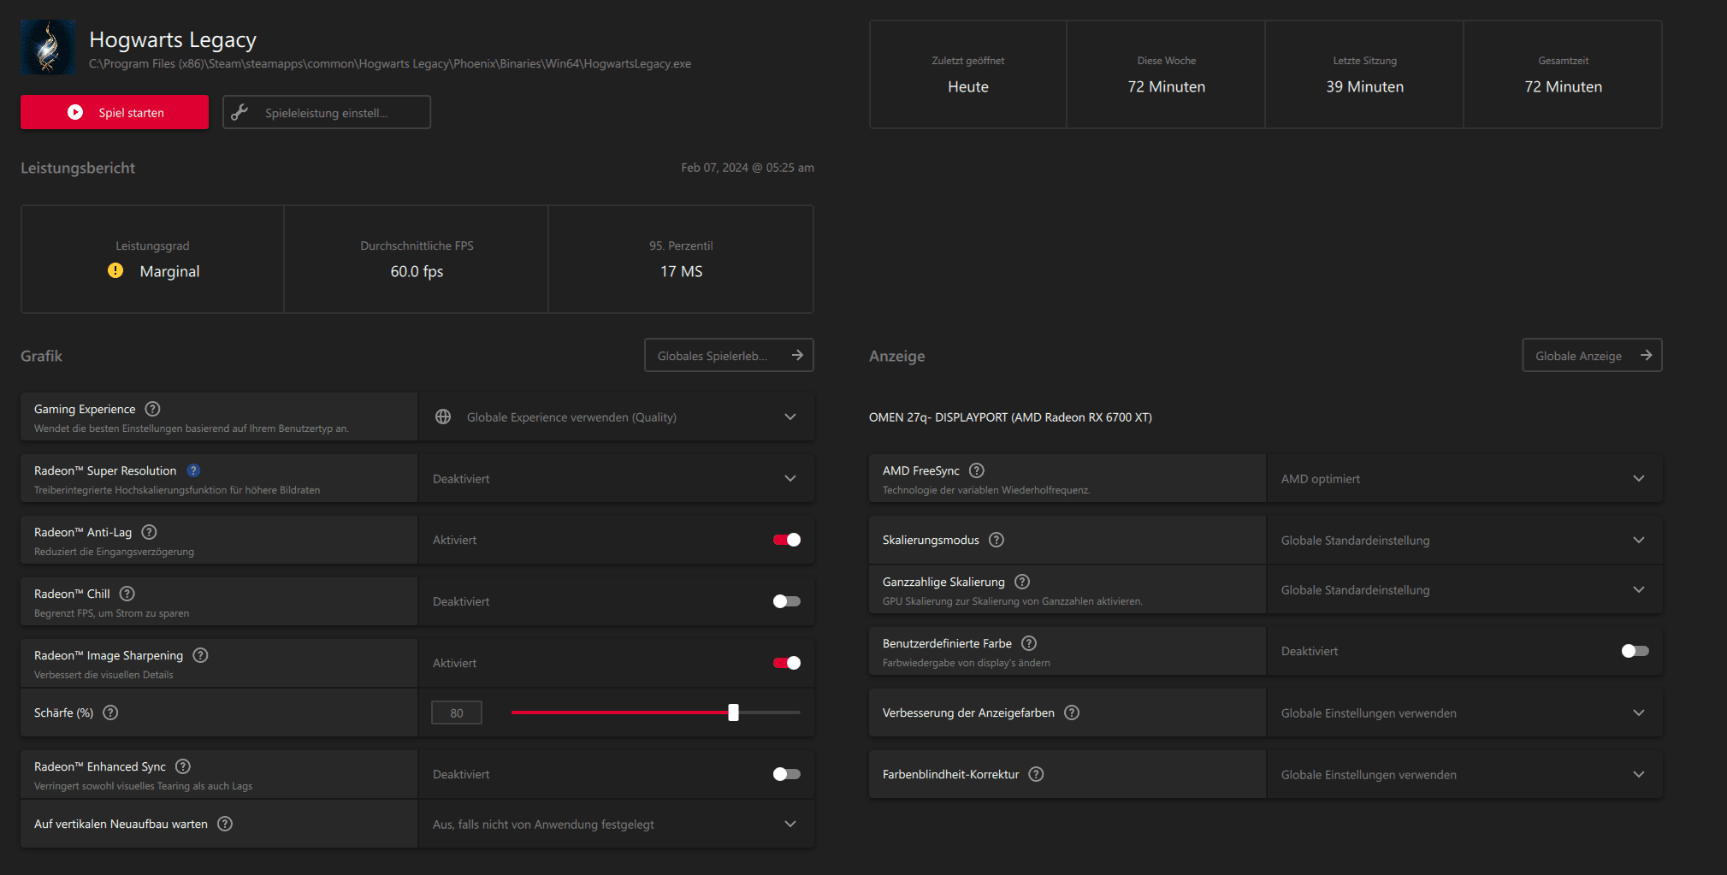Open help icon for Farbenblindheit-Korrektur

(1036, 774)
